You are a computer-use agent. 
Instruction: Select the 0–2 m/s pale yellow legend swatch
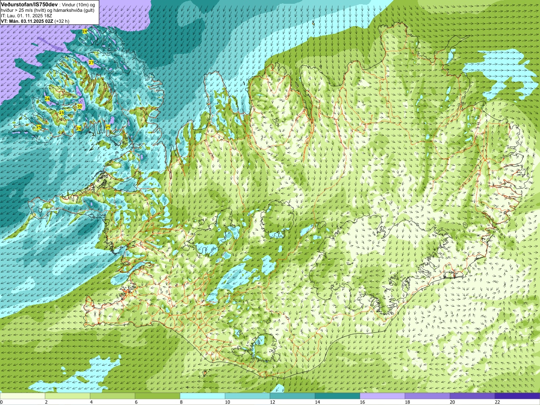click(x=22, y=396)
